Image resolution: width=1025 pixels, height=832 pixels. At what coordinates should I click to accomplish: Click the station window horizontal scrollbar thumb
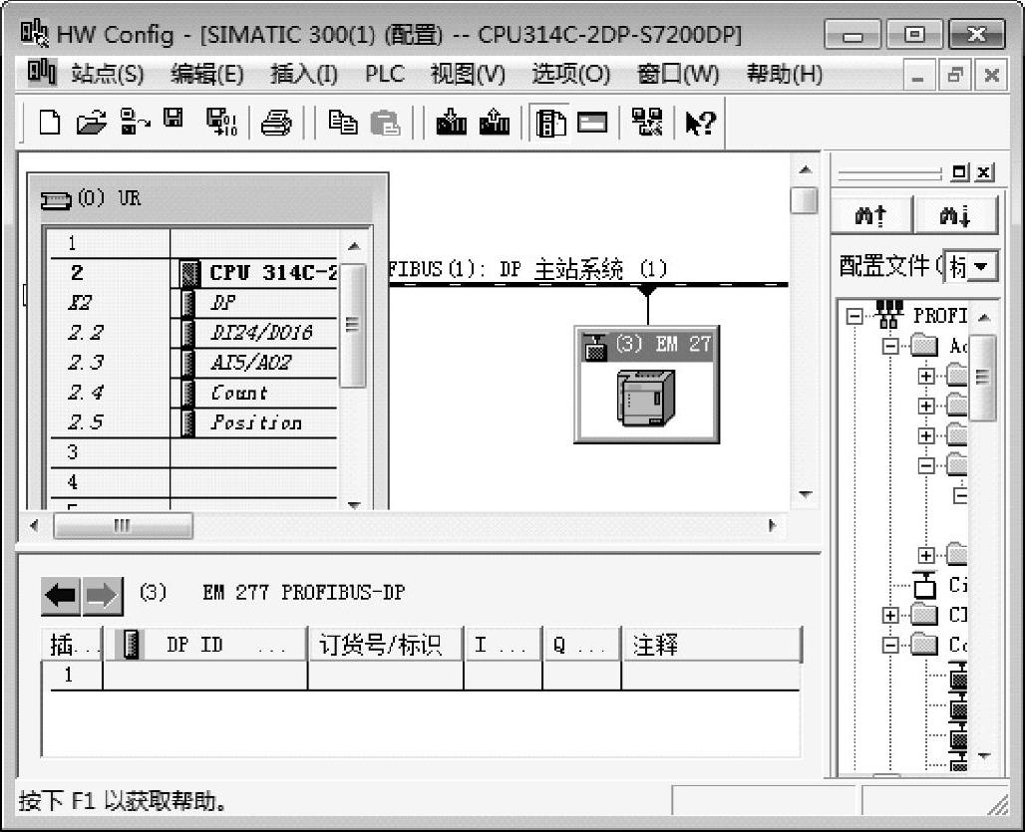123,526
